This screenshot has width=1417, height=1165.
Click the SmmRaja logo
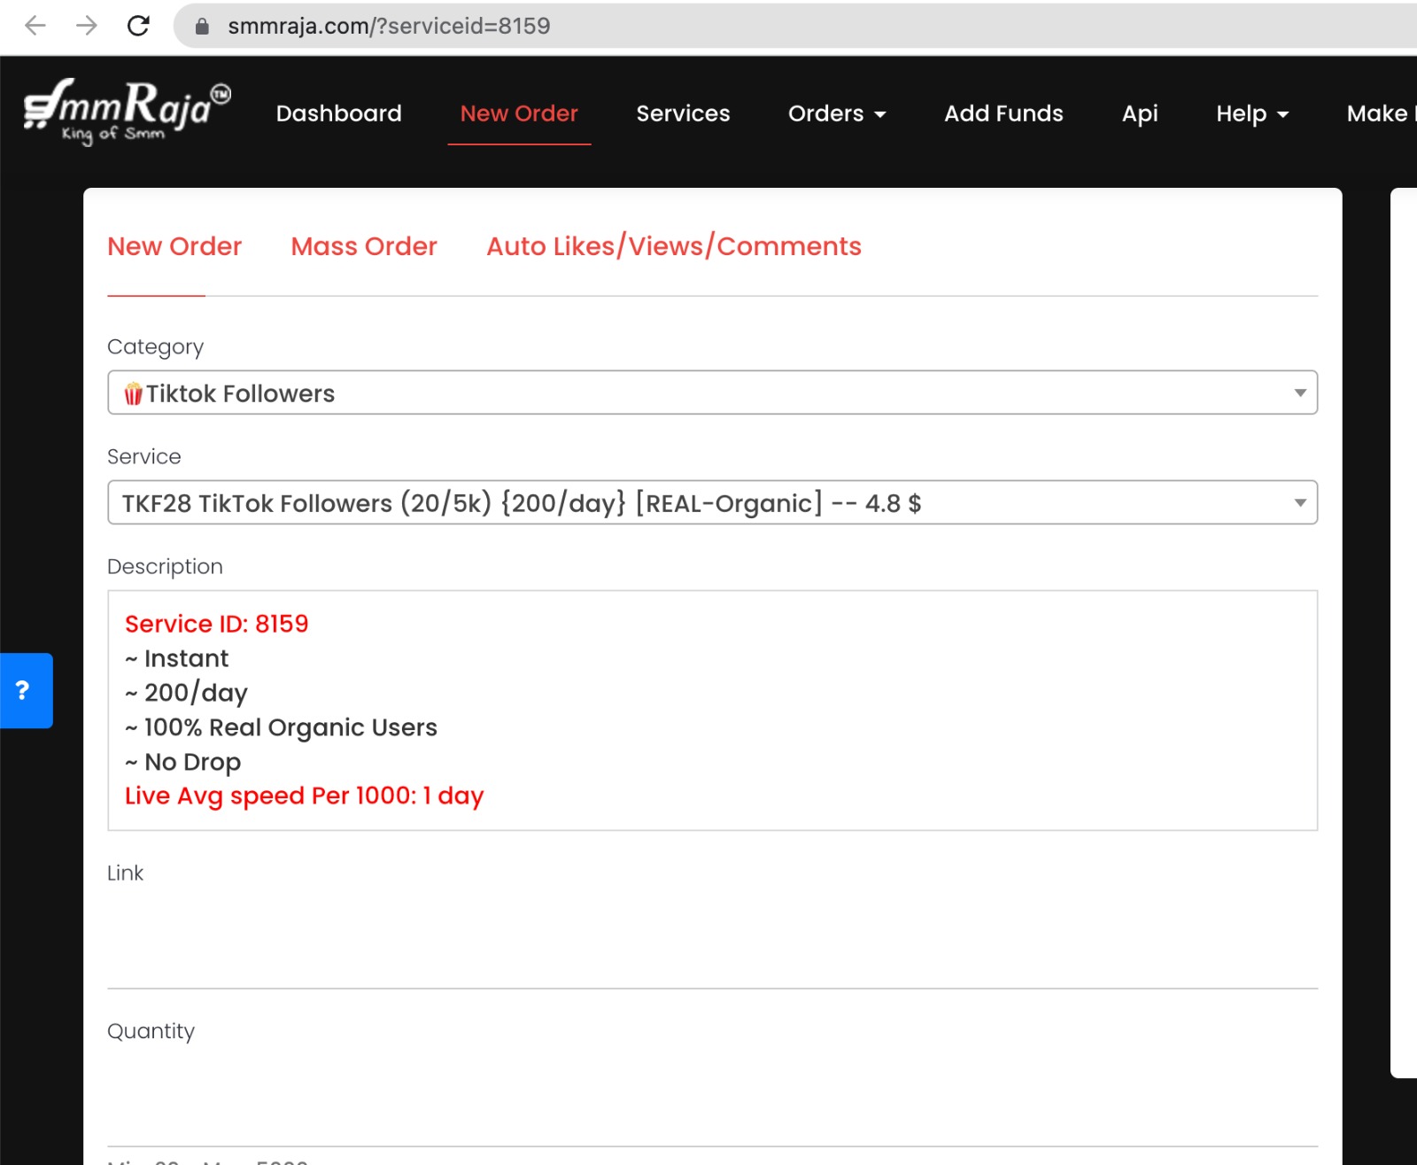tap(128, 113)
